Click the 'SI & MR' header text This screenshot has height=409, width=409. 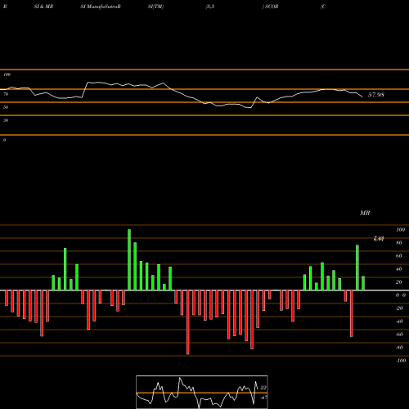[x=43, y=7]
